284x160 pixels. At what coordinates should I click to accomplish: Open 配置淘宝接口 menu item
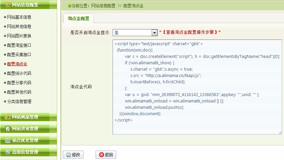click(19, 45)
